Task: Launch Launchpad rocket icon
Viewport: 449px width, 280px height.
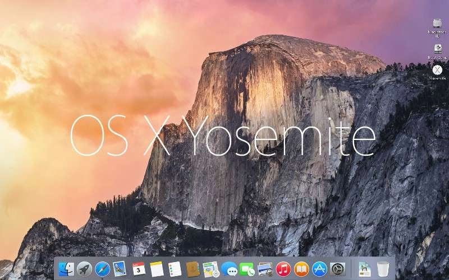Action: point(84,269)
